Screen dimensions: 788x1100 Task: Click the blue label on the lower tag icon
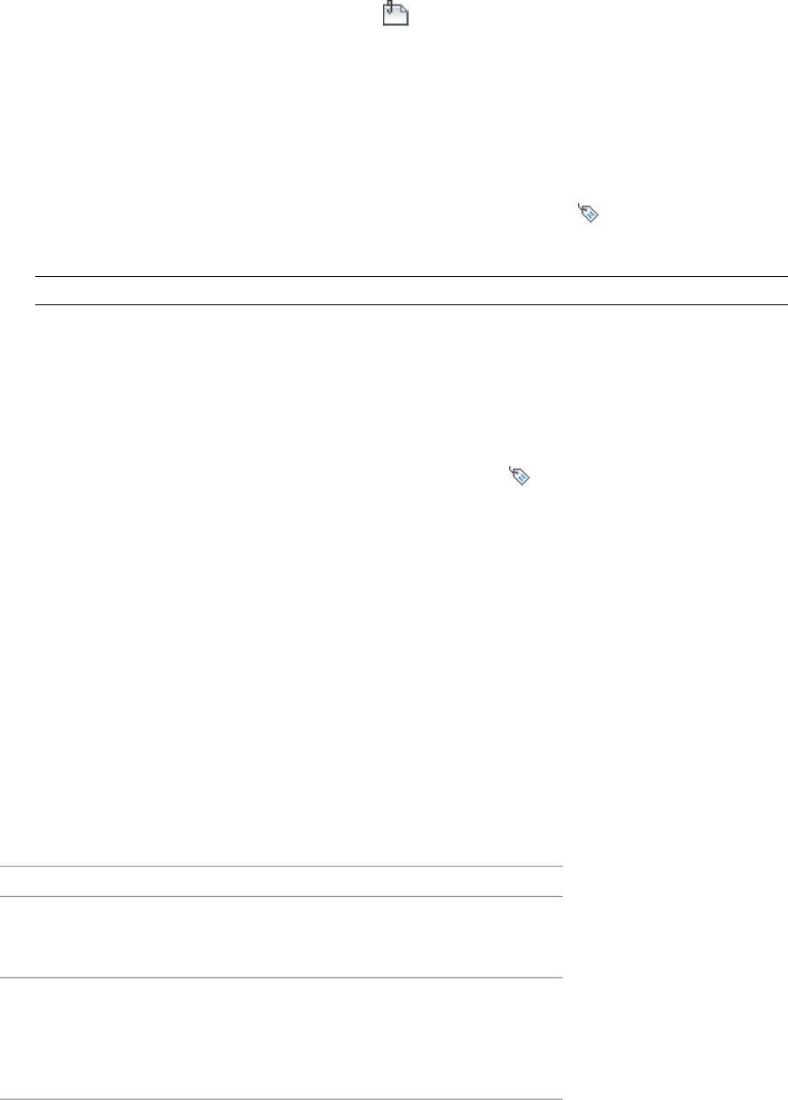[522, 479]
